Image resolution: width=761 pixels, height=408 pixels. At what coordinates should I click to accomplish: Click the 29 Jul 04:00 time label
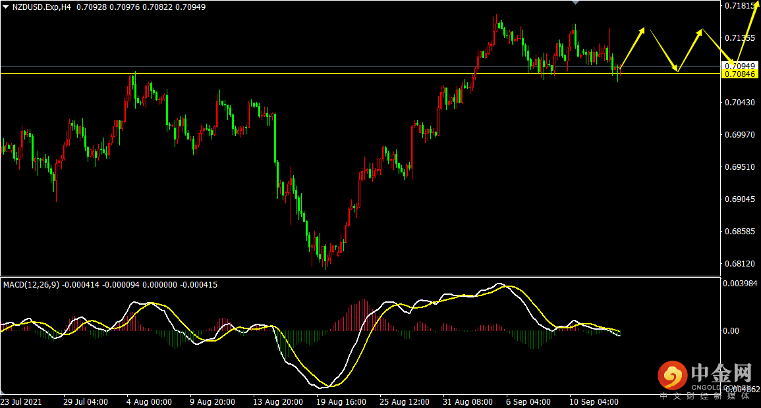click(86, 402)
